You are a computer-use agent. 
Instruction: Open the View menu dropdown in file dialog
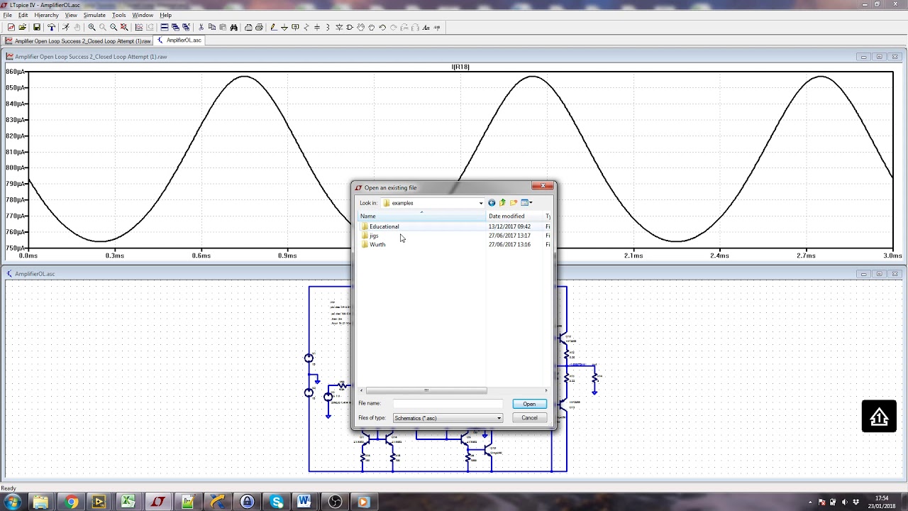tap(526, 203)
